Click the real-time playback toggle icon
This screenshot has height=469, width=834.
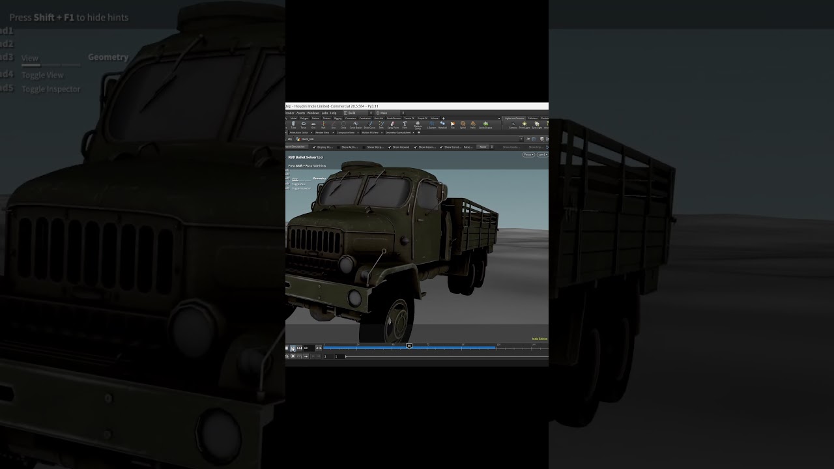293,356
